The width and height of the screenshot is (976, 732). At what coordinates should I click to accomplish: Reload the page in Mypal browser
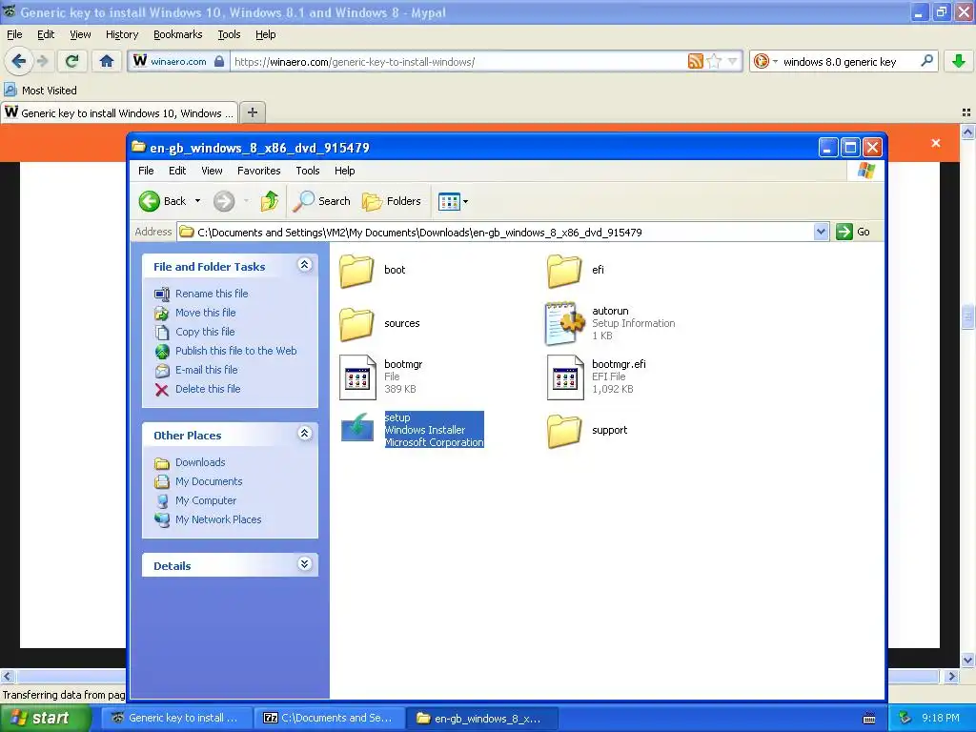72,61
